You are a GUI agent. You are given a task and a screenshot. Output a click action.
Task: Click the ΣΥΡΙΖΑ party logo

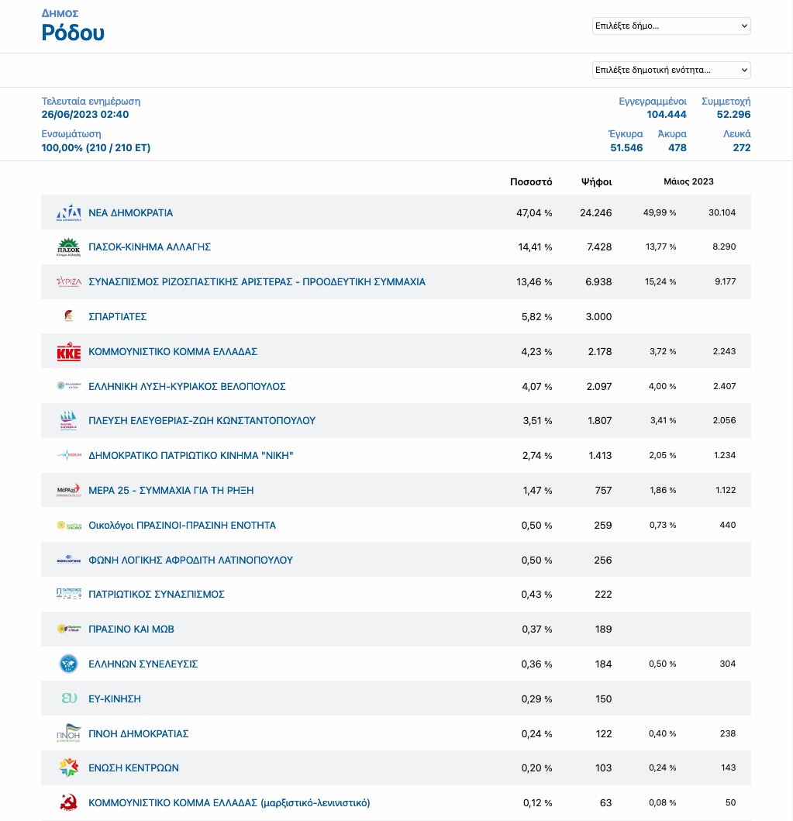[68, 281]
